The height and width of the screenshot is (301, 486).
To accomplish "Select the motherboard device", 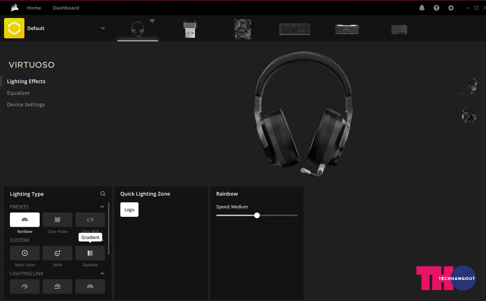I will (242, 29).
